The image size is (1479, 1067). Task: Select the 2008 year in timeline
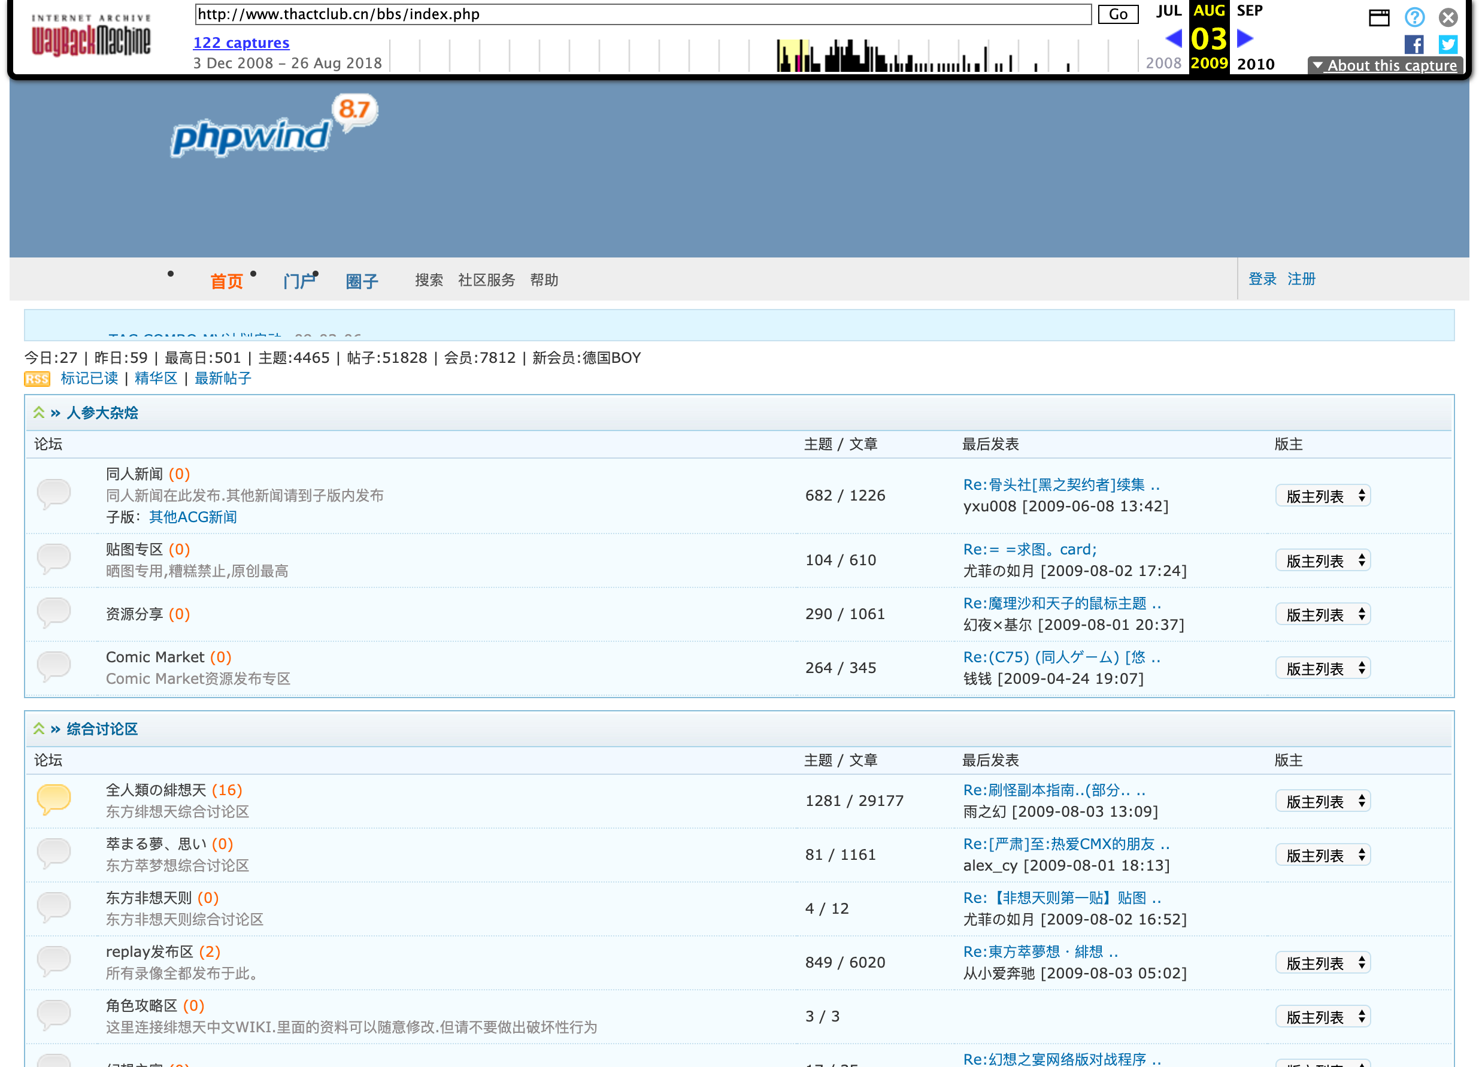tap(1163, 63)
